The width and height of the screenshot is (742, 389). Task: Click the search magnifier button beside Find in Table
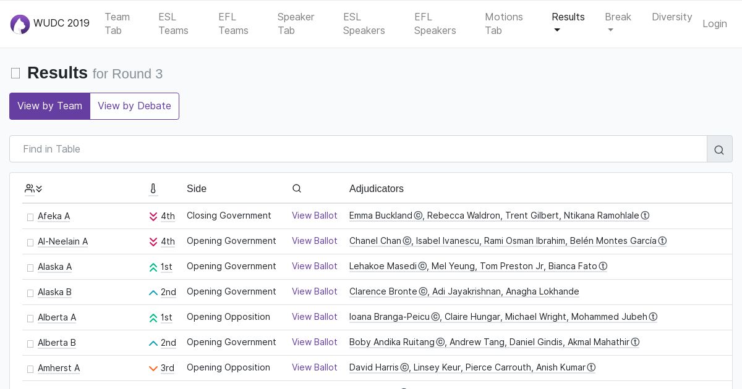(719, 149)
